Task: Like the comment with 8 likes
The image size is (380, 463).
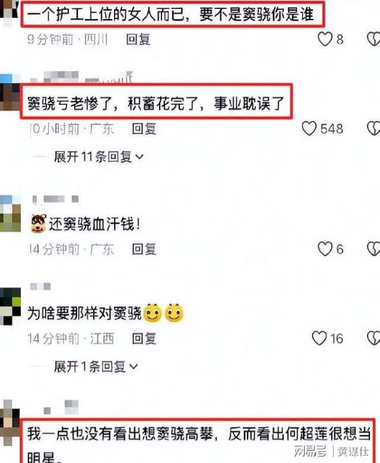Action: 325,39
